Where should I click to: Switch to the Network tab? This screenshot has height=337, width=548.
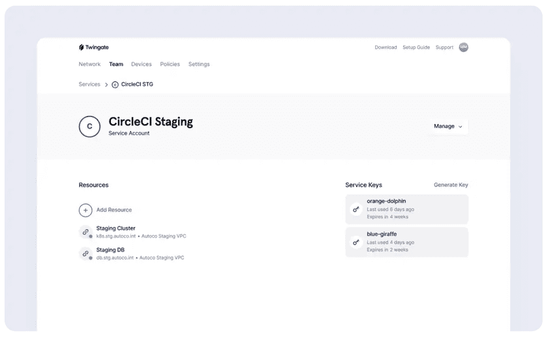pos(89,65)
